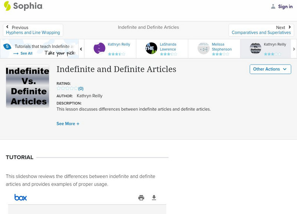Rate the tutorial using the star rating
The height and width of the screenshot is (214, 297).
(x=67, y=88)
